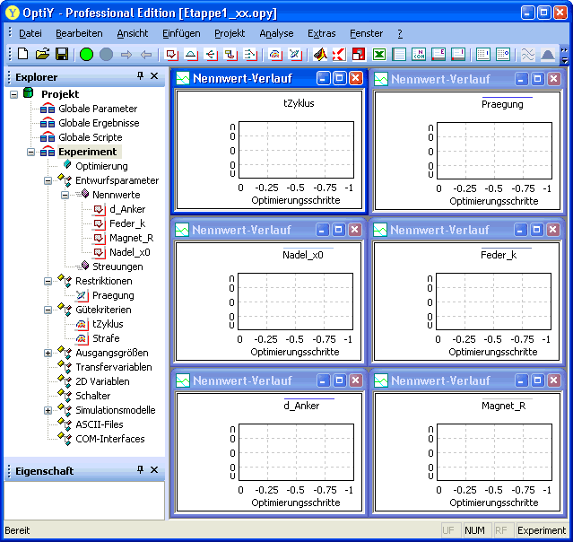573x542 pixels.
Task: Start the optimization with the green circle button
Action: click(86, 55)
